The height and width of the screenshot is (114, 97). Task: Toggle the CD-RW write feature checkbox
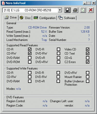click(30, 77)
